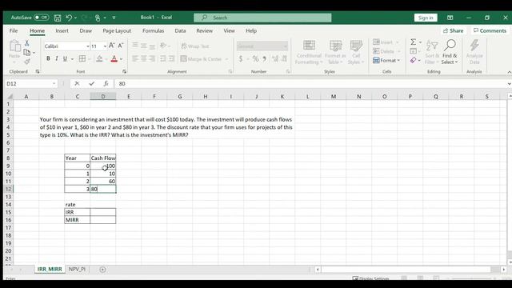Click the Copy icon
This screenshot has height=288, width=512.
26,52
